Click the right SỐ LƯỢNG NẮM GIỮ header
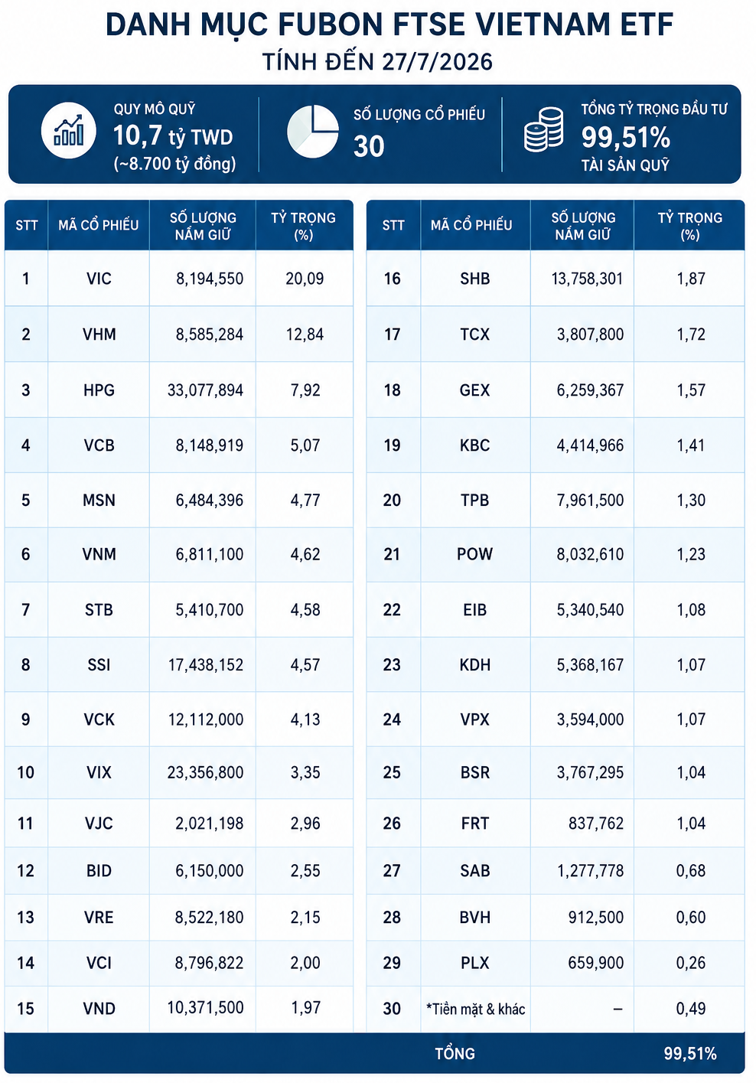The height and width of the screenshot is (1083, 756). click(583, 226)
